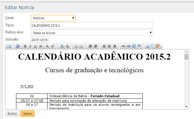
Task: Toggle bold formatting
Action: click(x=25, y=46)
